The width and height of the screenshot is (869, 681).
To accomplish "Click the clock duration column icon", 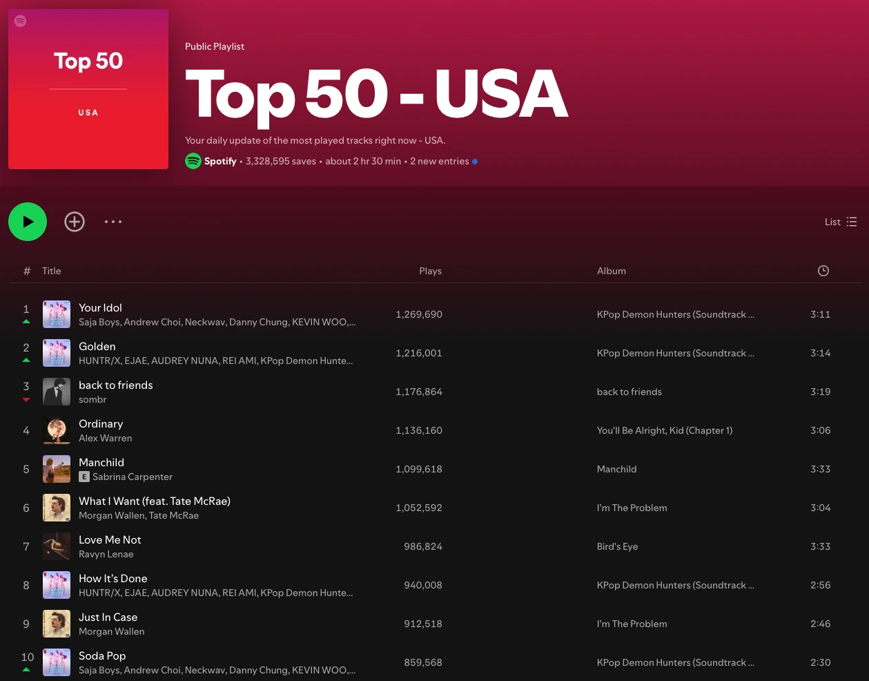I will (823, 271).
